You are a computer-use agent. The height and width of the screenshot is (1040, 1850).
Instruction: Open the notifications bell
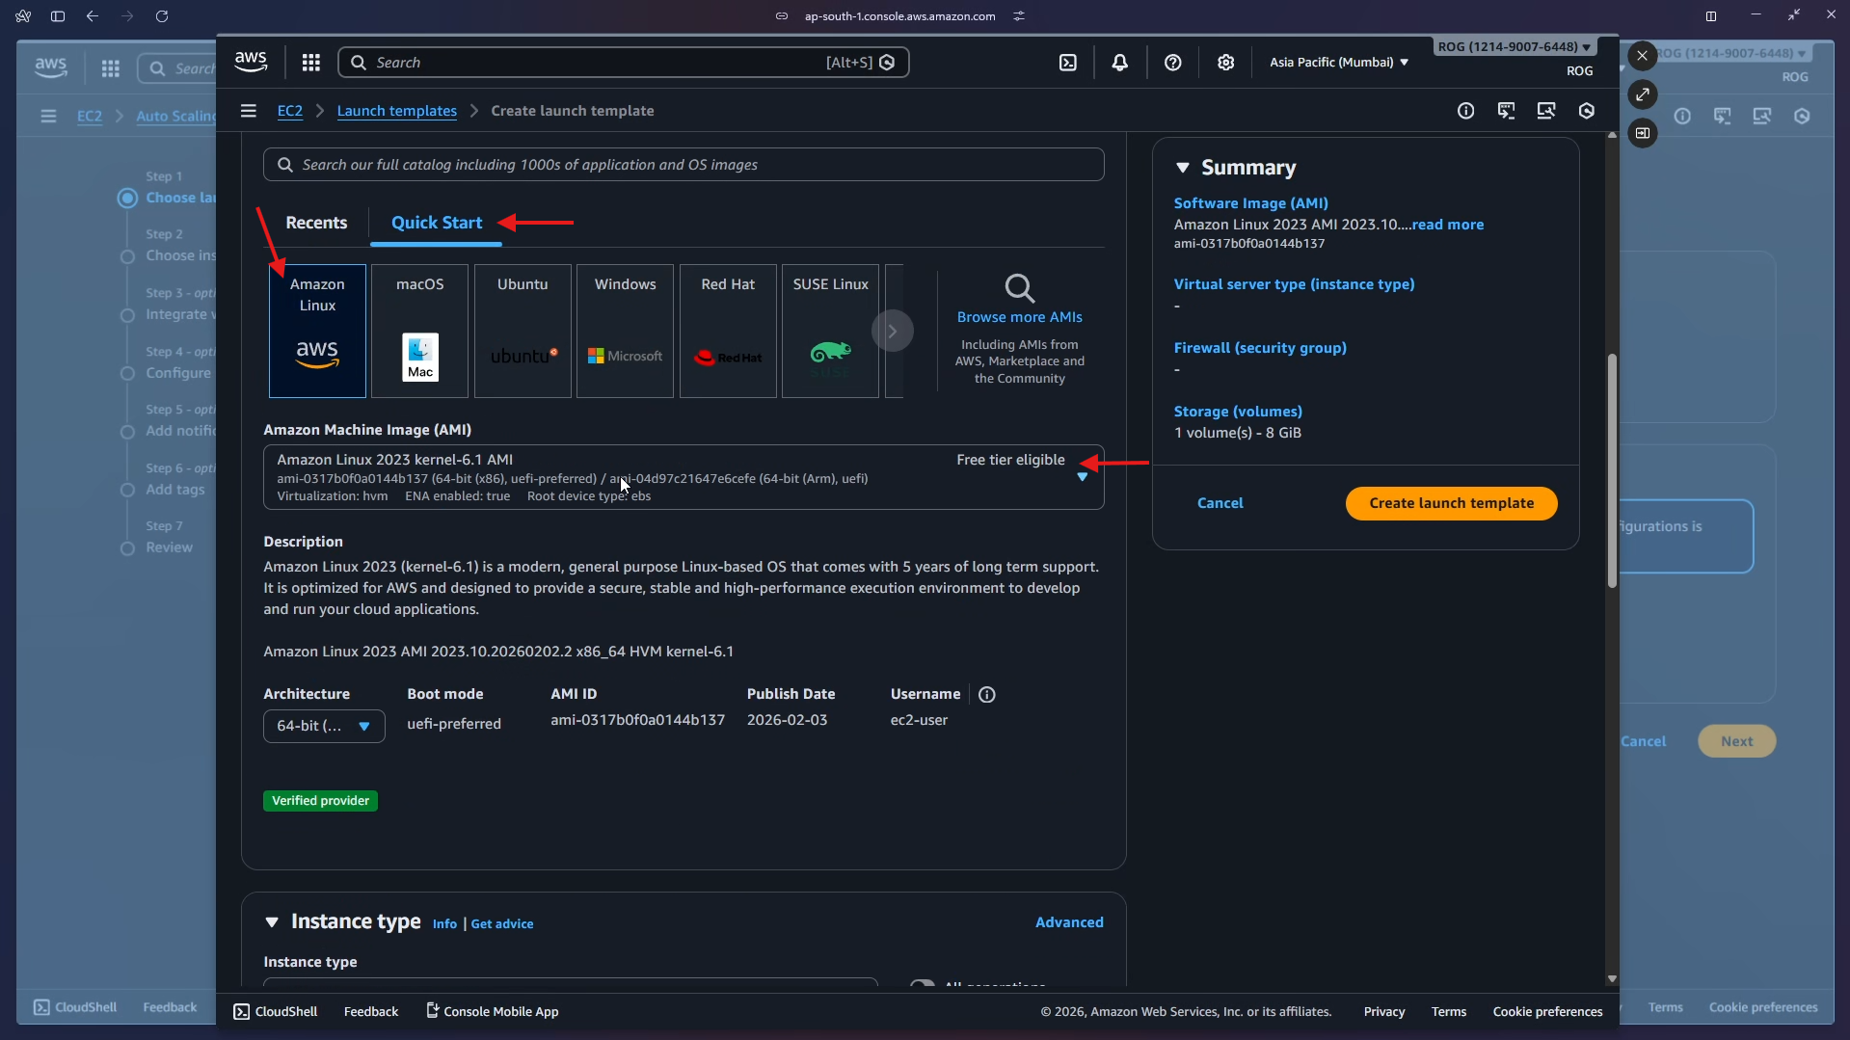[x=1120, y=62]
